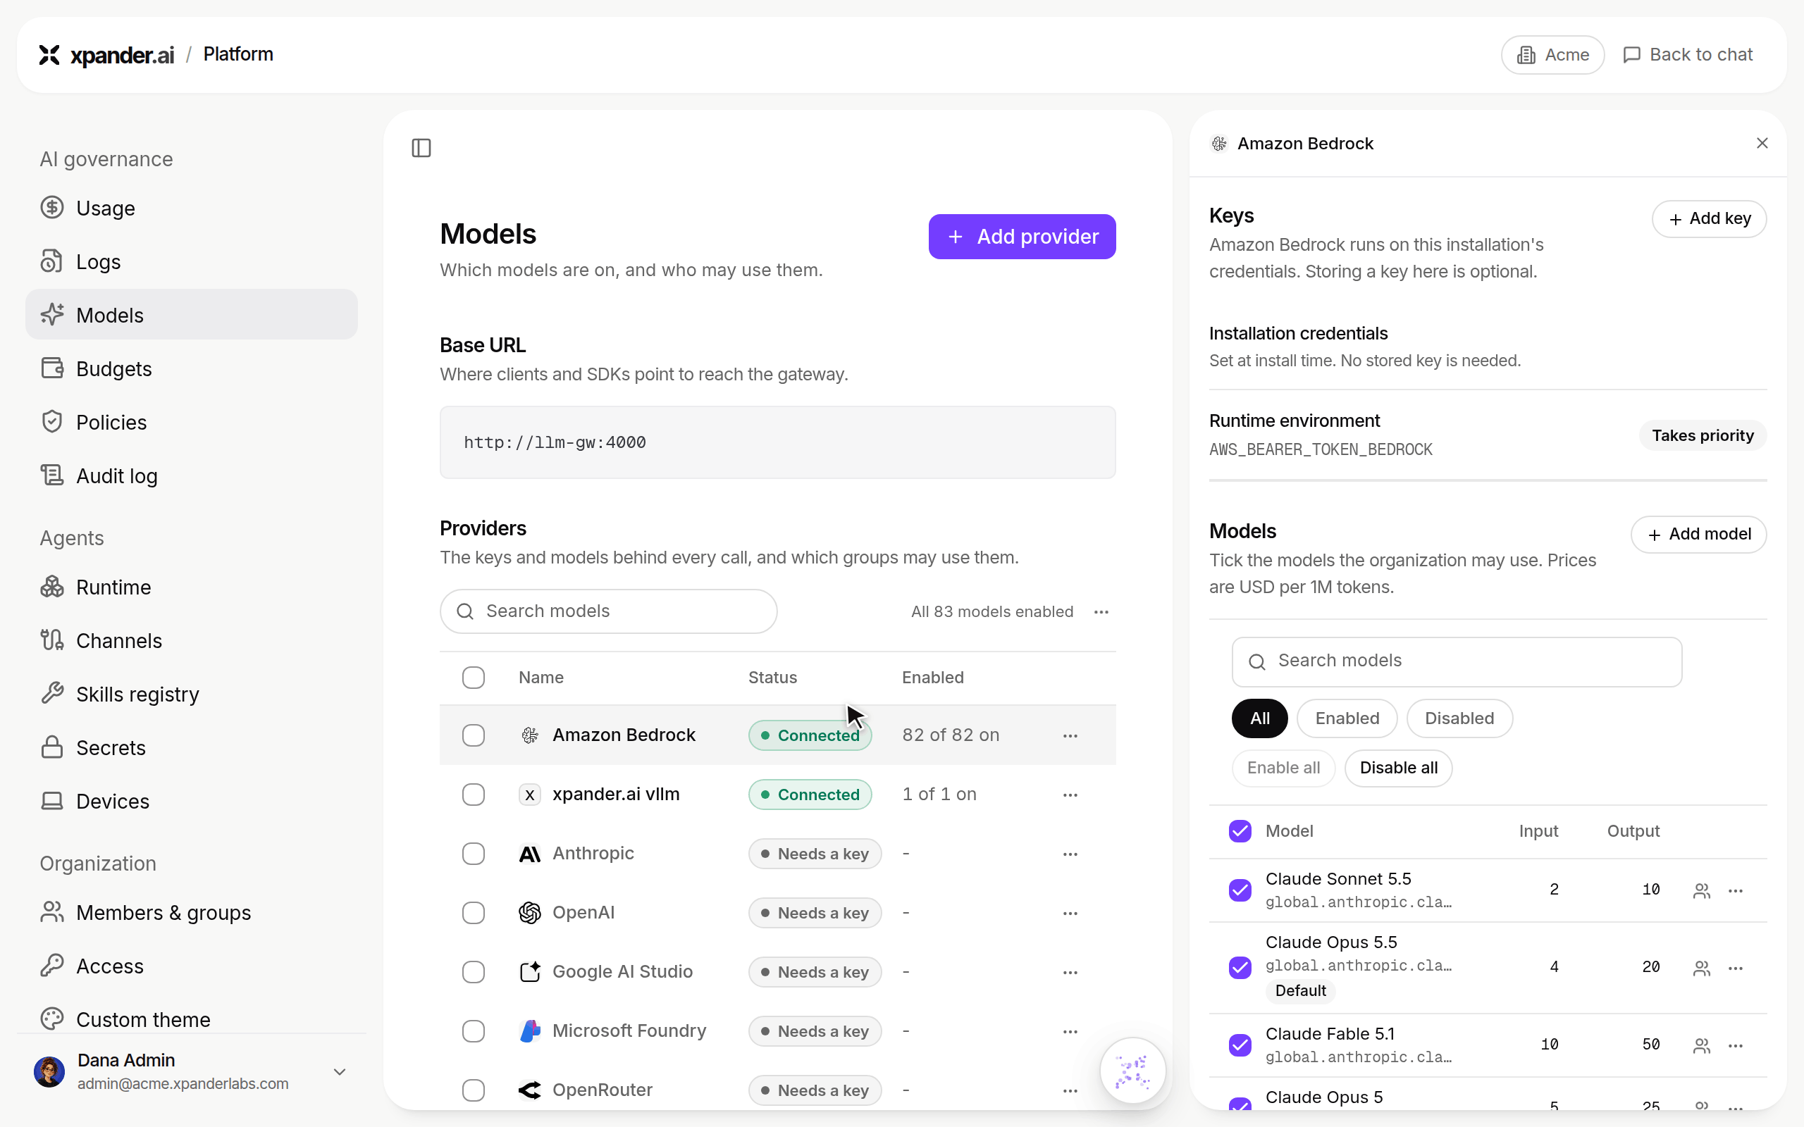Viewport: 1804px width, 1127px height.
Task: Open more options for OpenAI provider row
Action: [x=1070, y=913]
